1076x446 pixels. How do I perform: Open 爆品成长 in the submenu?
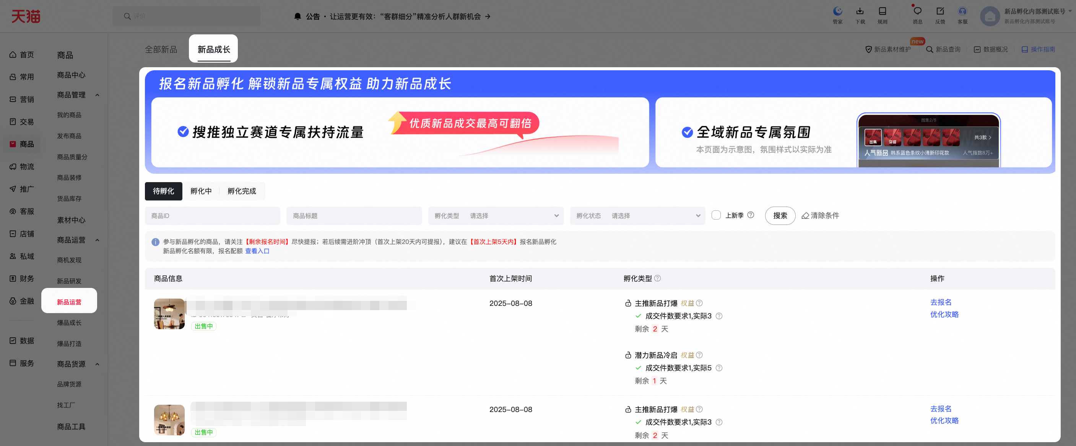click(69, 323)
